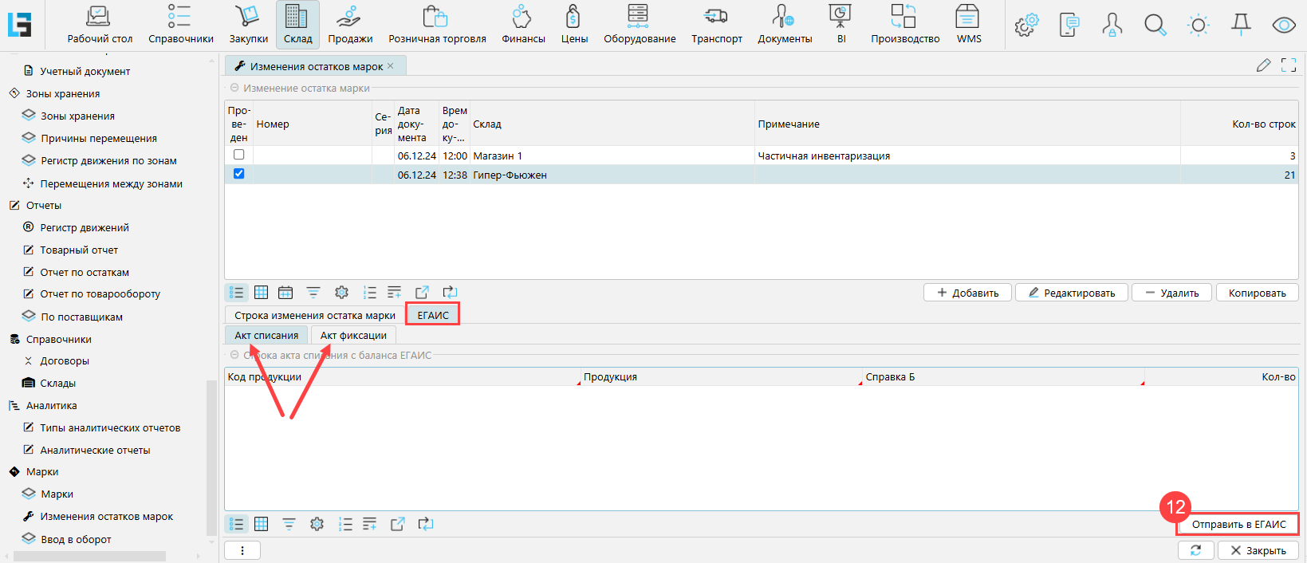Open the Производство module icon
1307x563 pixels.
(x=904, y=24)
